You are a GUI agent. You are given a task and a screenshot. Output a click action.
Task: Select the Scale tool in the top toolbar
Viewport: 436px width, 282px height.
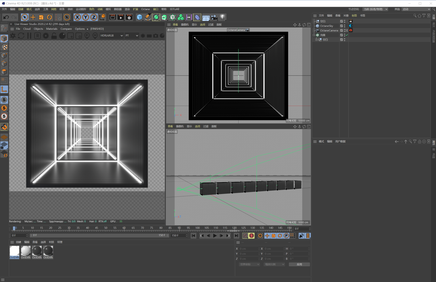(x=41, y=17)
